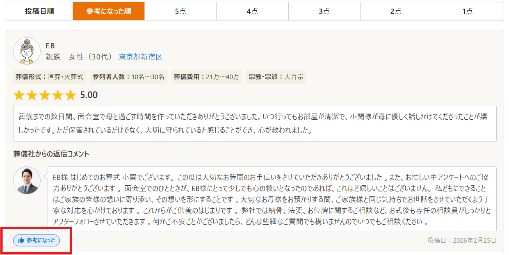Click the 5.00 rating score

pyautogui.click(x=89, y=95)
